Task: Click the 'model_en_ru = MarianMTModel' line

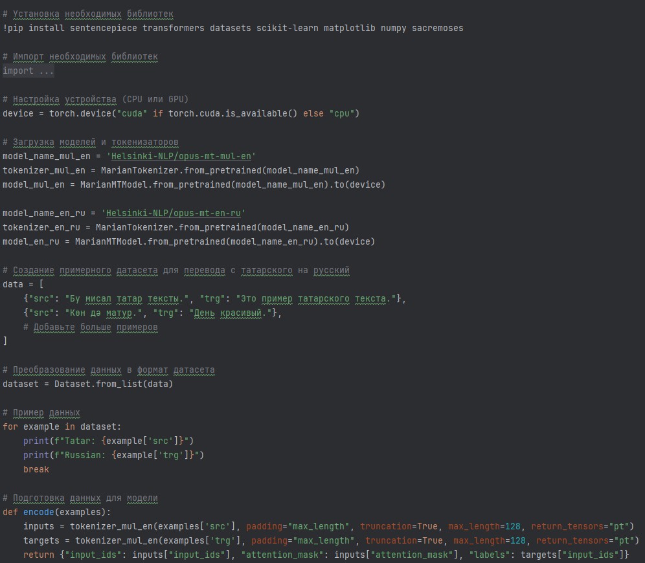Action: [189, 242]
